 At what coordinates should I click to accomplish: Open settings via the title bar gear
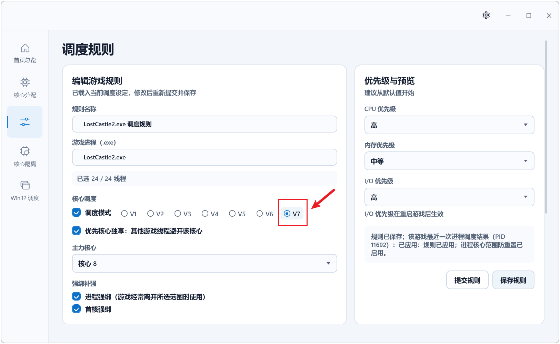pyautogui.click(x=486, y=15)
